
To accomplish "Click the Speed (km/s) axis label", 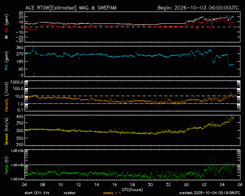I will (x=6, y=131).
